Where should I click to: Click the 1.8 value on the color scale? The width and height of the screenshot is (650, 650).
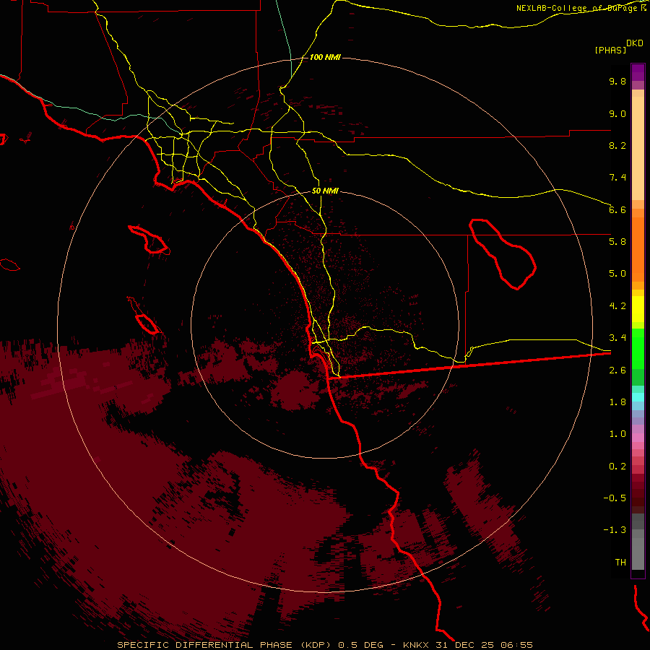click(x=617, y=402)
